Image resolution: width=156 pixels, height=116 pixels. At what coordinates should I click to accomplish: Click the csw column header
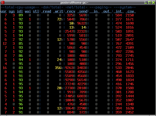(x=131, y=11)
